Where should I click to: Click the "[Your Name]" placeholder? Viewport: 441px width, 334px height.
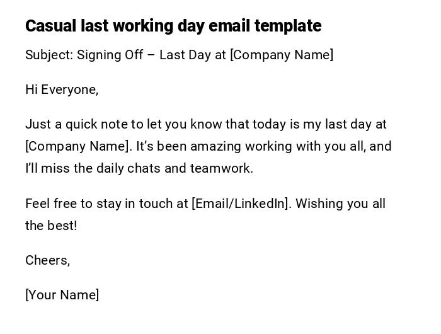[x=62, y=295]
